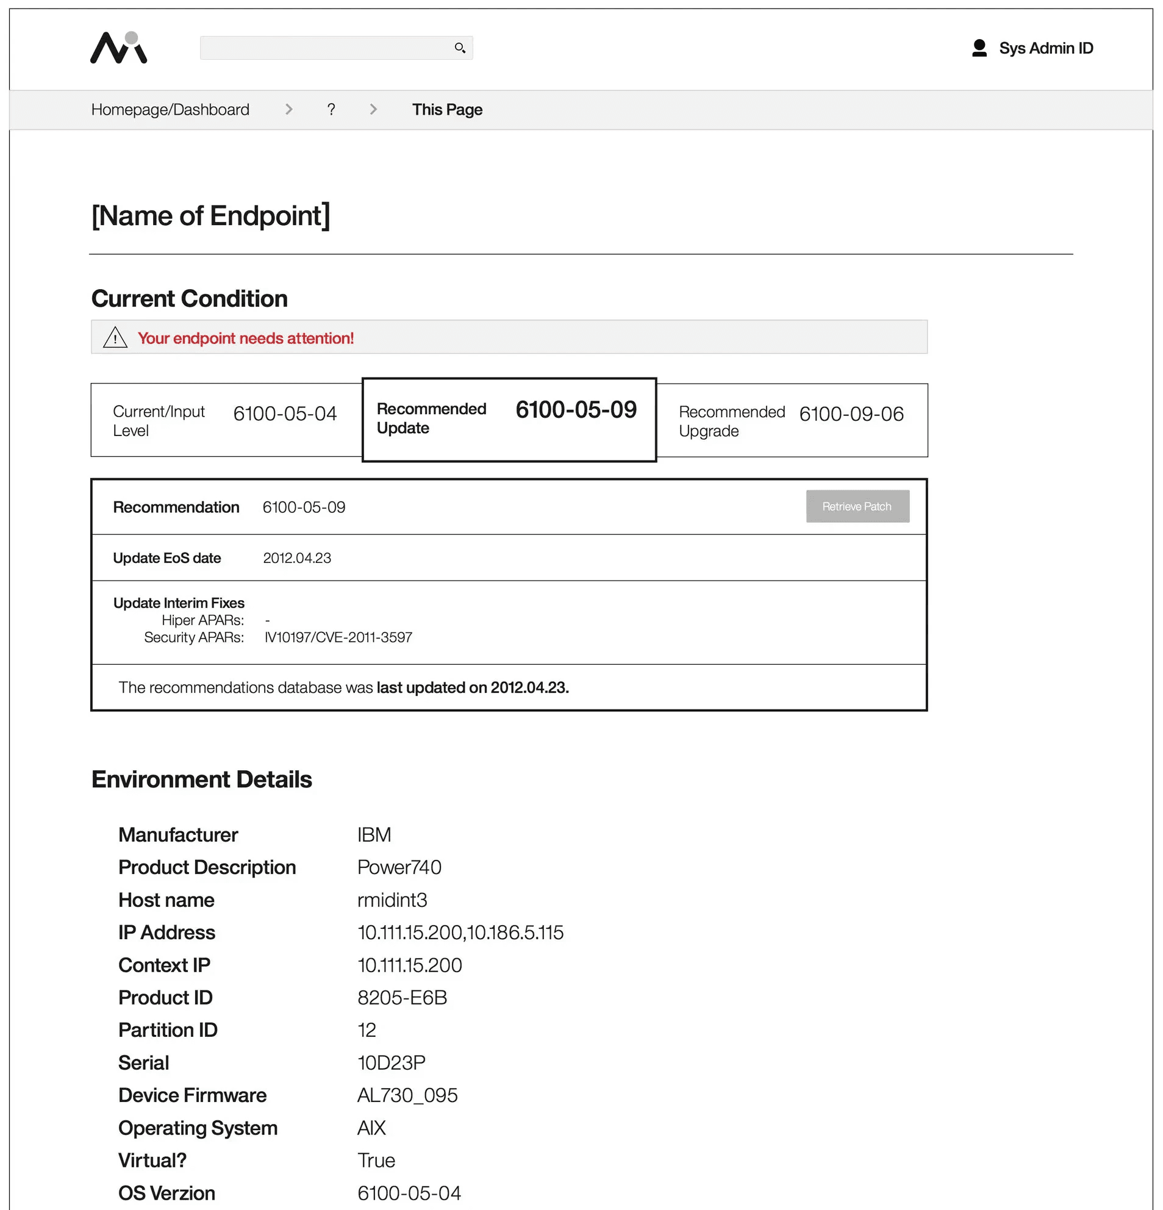Focus the header search field

pyautogui.click(x=337, y=48)
